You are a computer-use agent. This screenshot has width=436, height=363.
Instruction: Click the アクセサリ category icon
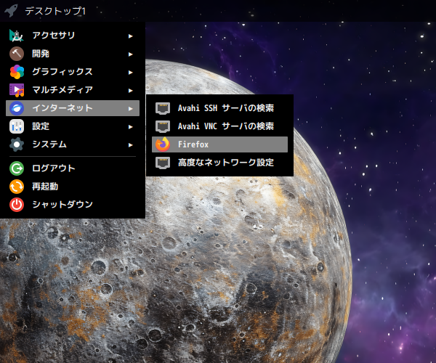[17, 36]
